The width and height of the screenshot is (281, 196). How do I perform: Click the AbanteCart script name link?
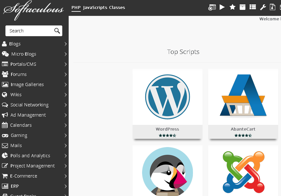[243, 129]
